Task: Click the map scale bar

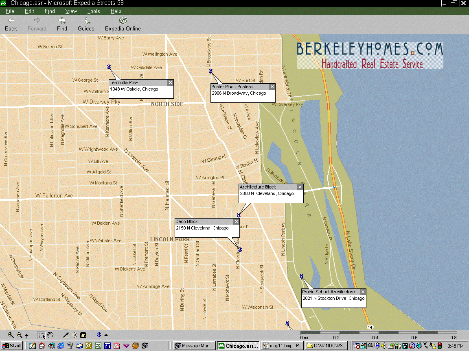Action: (378, 333)
